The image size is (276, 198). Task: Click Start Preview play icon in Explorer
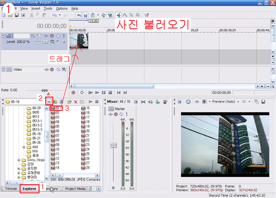pos(90,102)
